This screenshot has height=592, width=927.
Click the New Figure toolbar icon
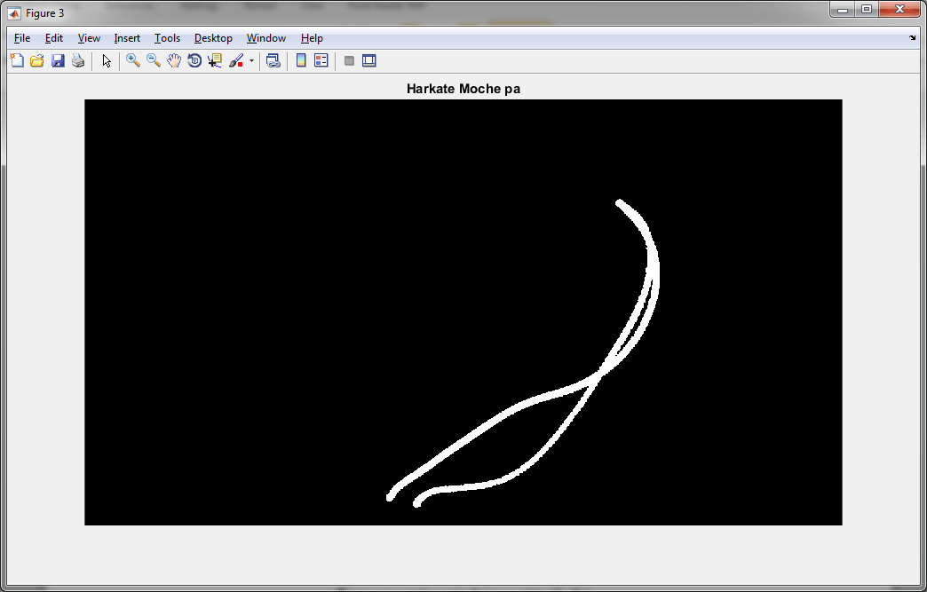click(x=17, y=60)
